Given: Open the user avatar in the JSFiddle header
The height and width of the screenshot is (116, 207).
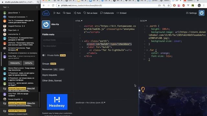Looking at the screenshot, I should pos(202,13).
